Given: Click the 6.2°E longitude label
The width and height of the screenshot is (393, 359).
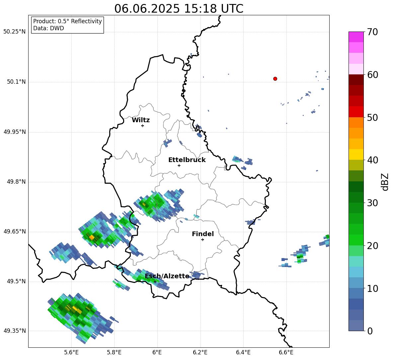Looking at the screenshot, I should (200, 352).
